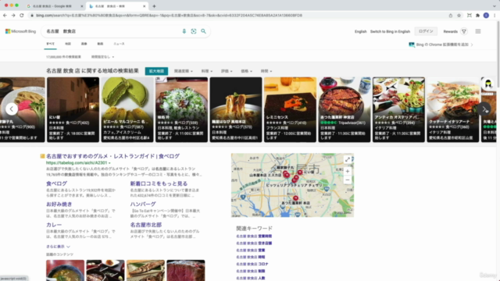The image size is (500, 281).
Task: Click related keyword ending with コロナ
Action: tap(252, 264)
